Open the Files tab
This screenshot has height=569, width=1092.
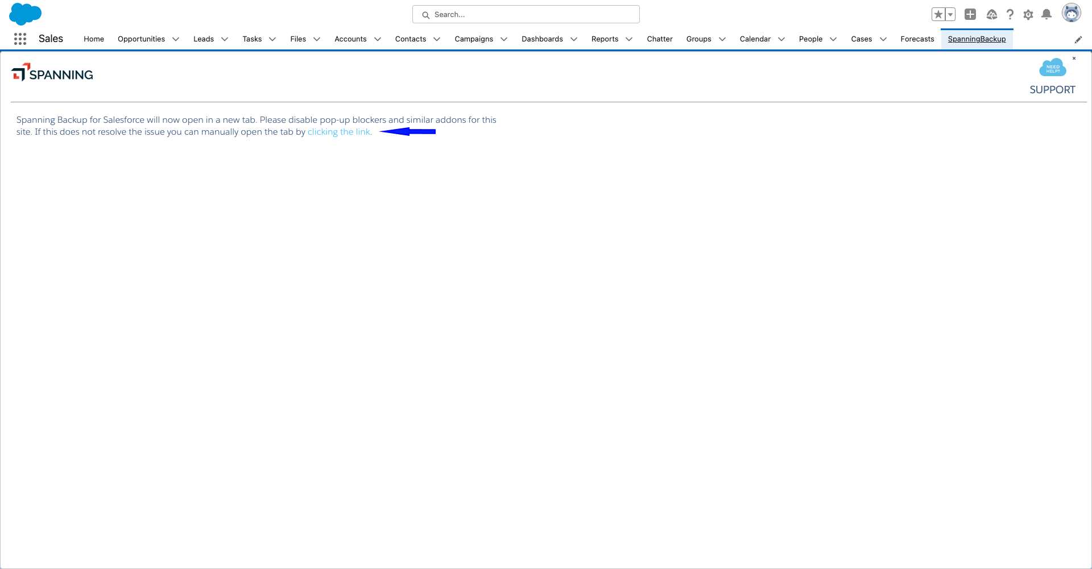(x=298, y=39)
